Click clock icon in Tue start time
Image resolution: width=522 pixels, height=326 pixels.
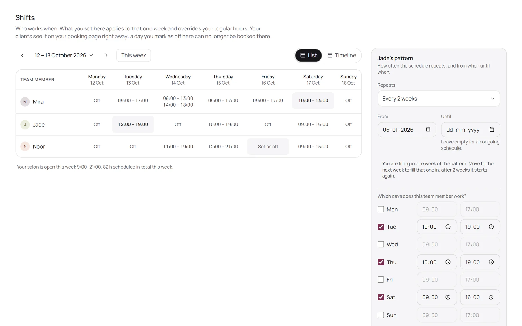click(448, 227)
